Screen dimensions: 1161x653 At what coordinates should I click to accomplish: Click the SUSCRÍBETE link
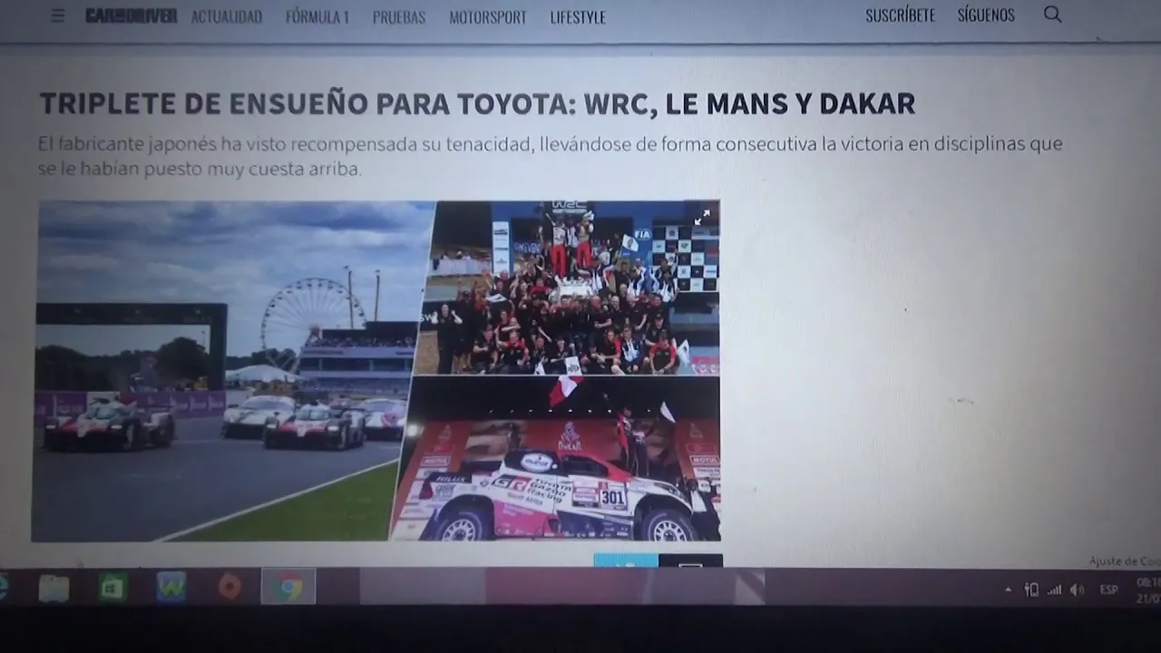(900, 15)
